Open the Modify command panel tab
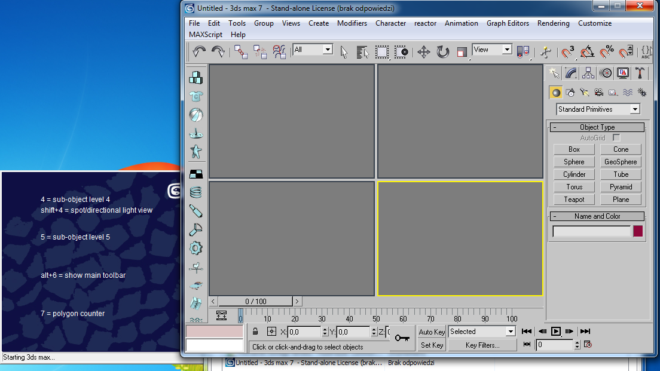Viewport: 660px width, 371px height. [x=571, y=73]
